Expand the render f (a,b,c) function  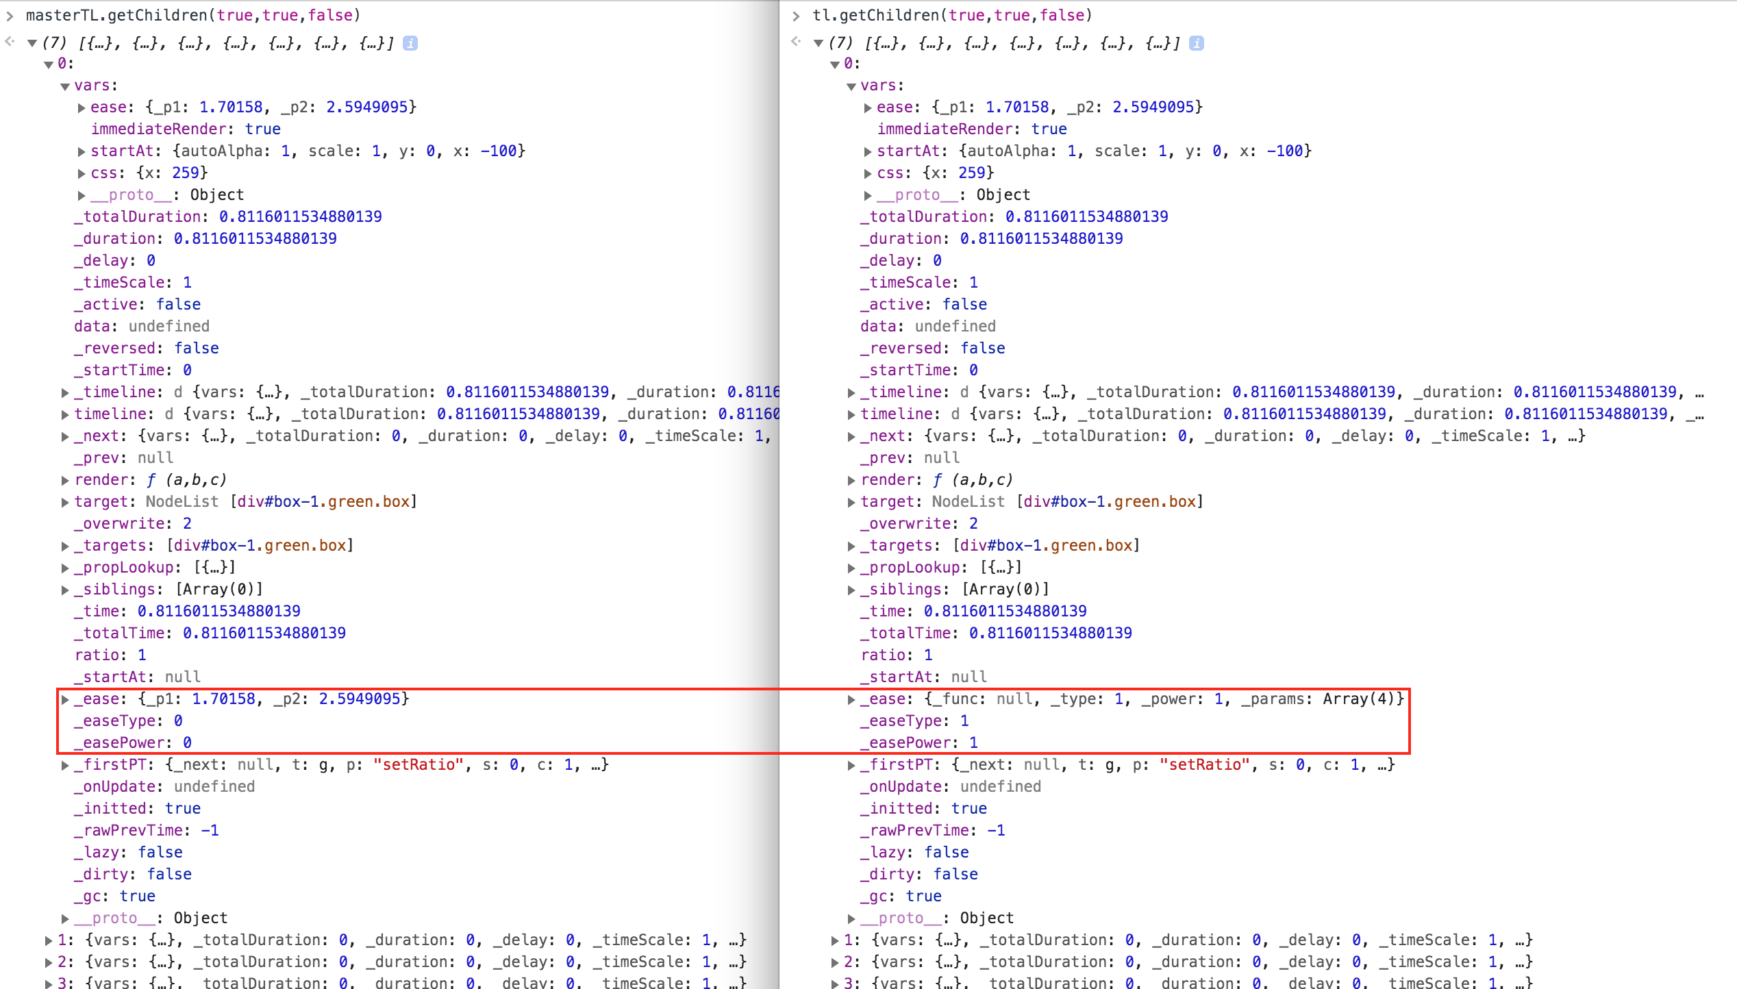(64, 479)
